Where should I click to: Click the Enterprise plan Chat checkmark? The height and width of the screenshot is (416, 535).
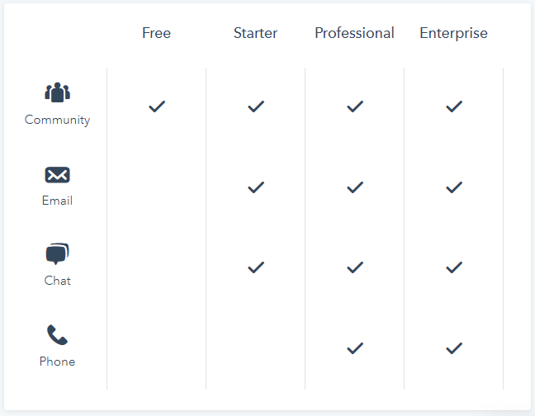point(454,267)
